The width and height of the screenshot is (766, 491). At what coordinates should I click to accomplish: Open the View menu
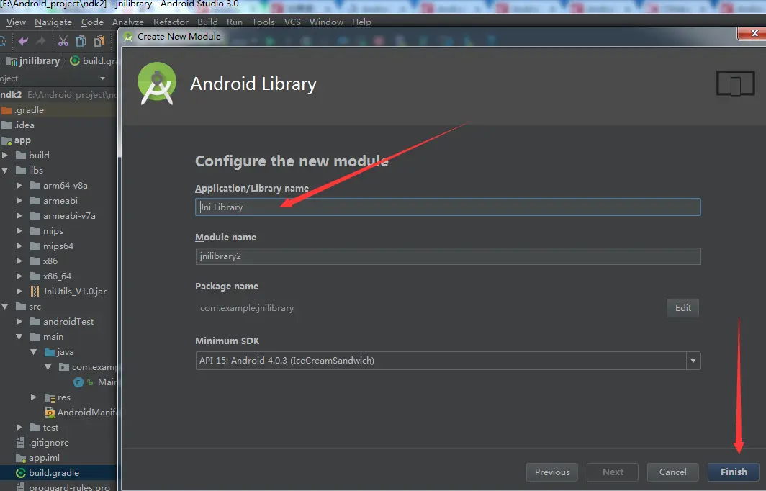pos(16,22)
